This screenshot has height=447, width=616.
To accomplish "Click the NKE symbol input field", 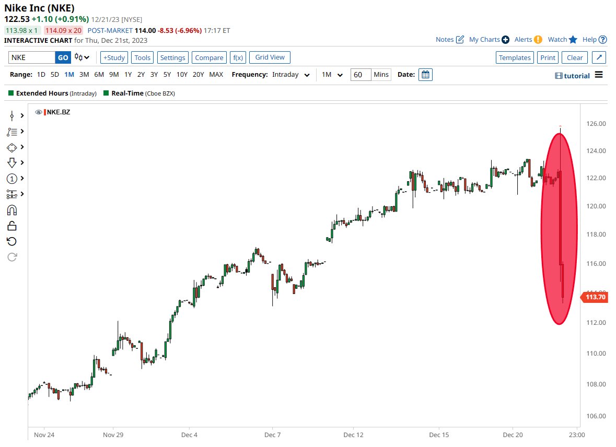I will pyautogui.click(x=32, y=57).
